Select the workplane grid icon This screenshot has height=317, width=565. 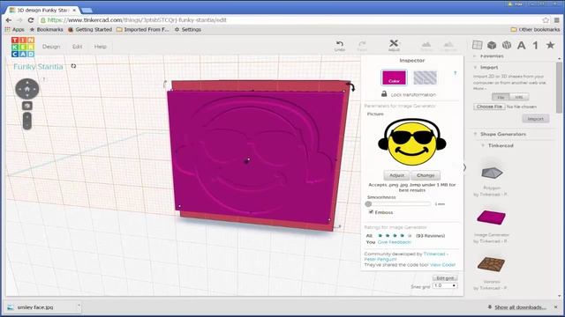coord(477,45)
